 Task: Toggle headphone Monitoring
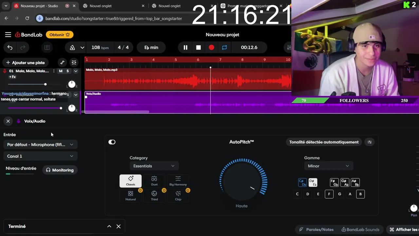click(60, 170)
